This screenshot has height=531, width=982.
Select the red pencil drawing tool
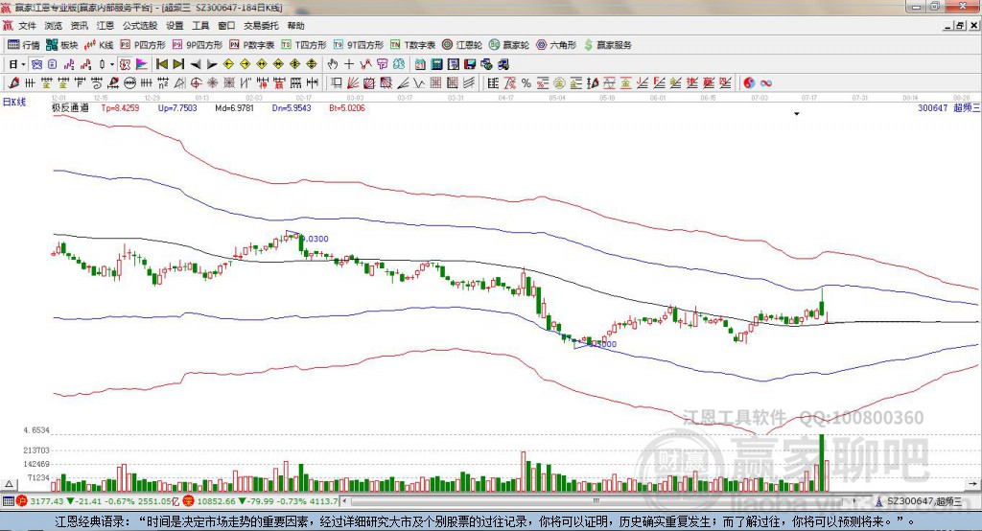tap(13, 82)
